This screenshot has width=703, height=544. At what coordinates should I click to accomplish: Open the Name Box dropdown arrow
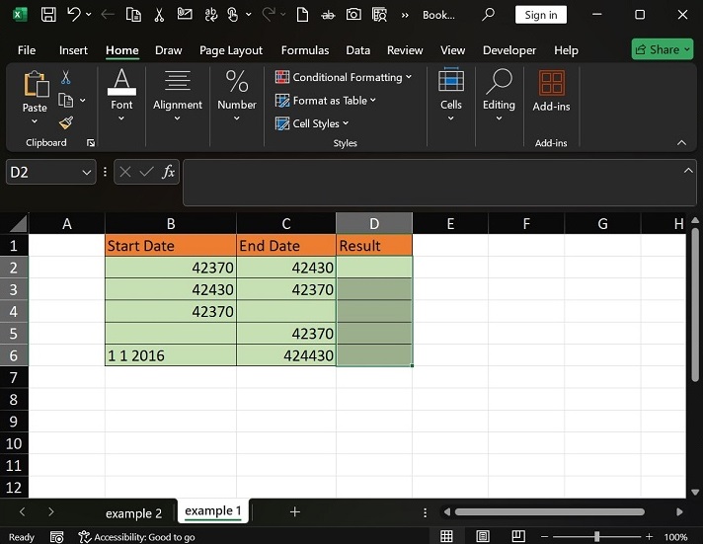[x=86, y=172]
